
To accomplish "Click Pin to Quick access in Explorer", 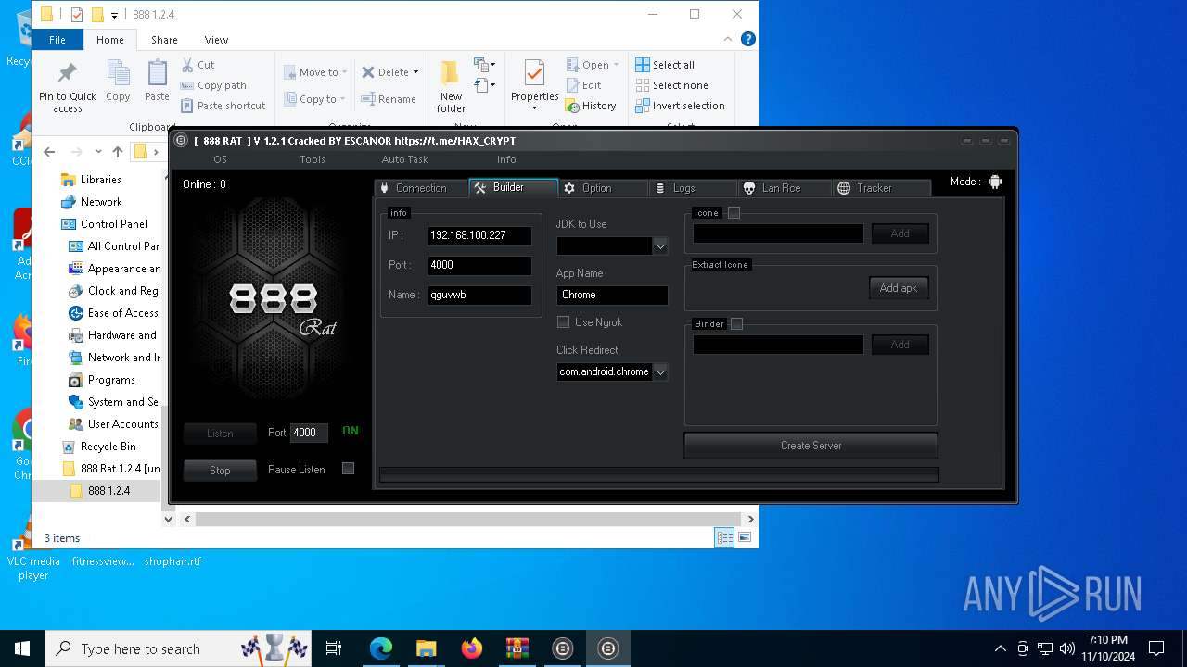I will (x=67, y=88).
